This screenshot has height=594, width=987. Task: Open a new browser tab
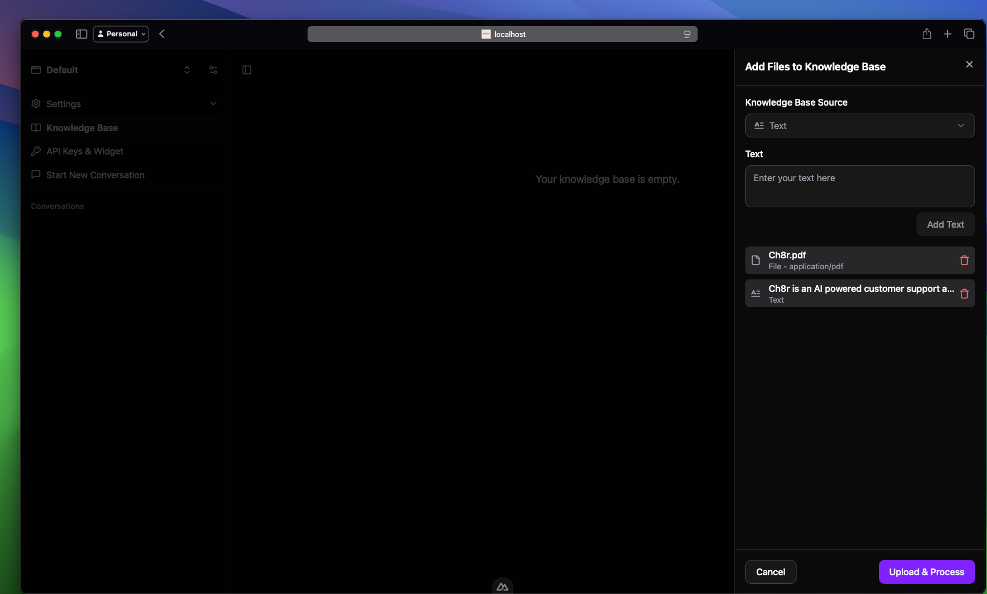click(x=947, y=34)
